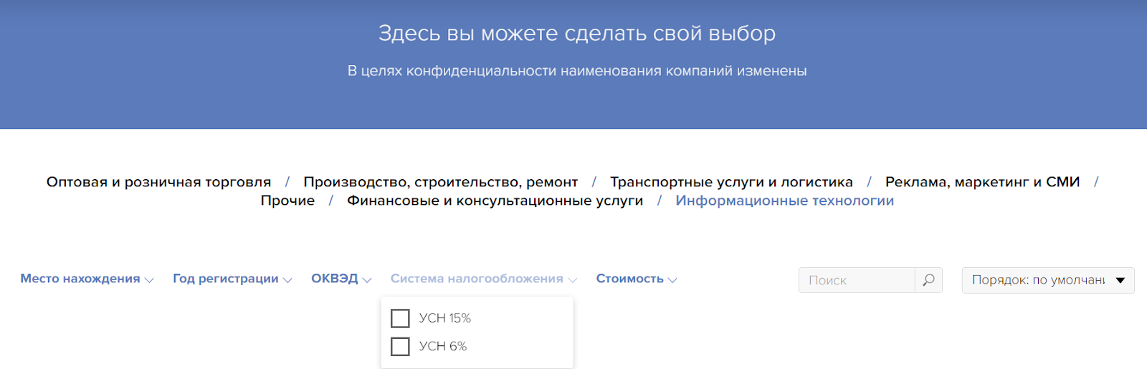1147x369 pixels.
Task: Choose Транспортные услуги и логистика category
Action: pos(731,182)
